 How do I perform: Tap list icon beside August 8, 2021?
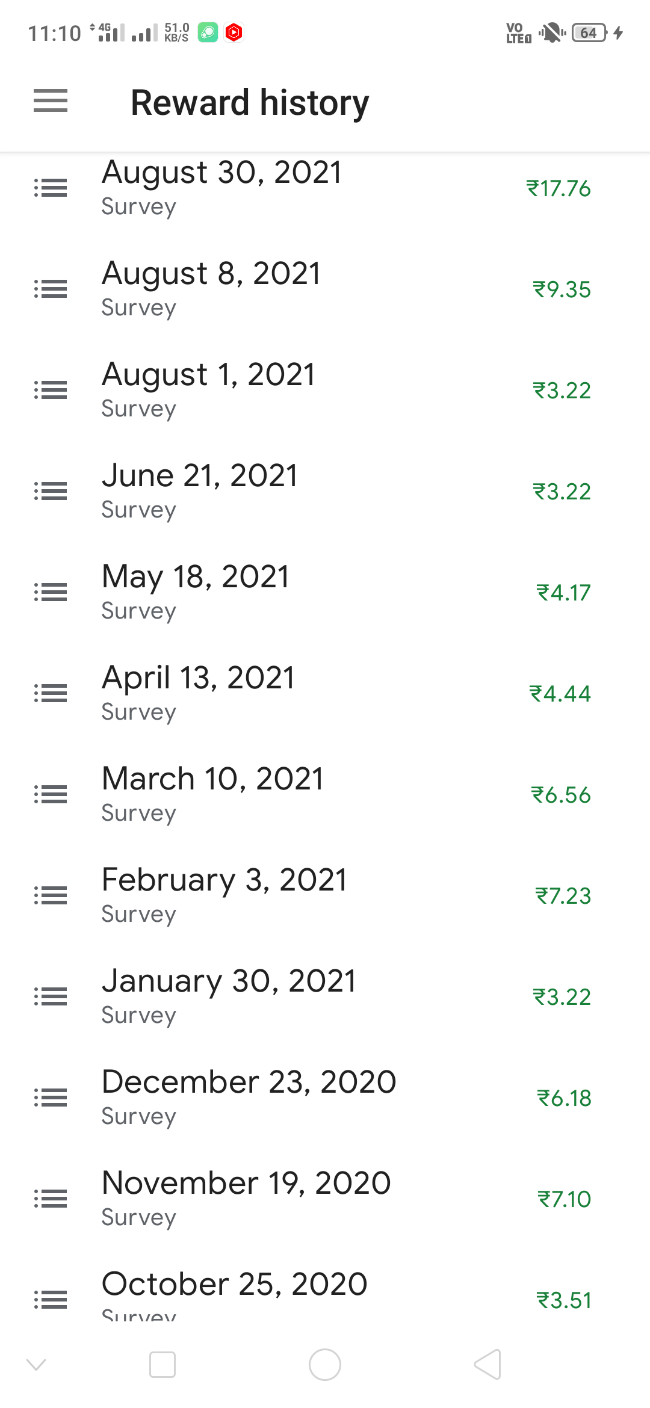pyautogui.click(x=51, y=289)
